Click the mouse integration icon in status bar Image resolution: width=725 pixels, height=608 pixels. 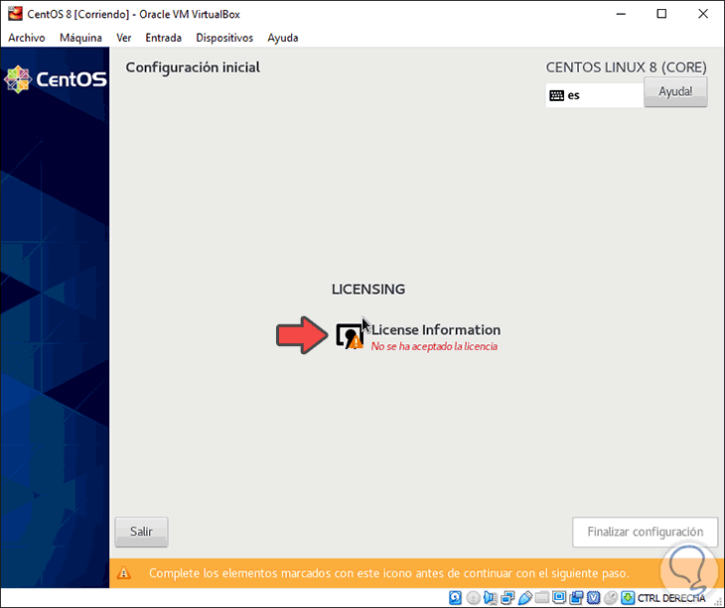click(611, 598)
